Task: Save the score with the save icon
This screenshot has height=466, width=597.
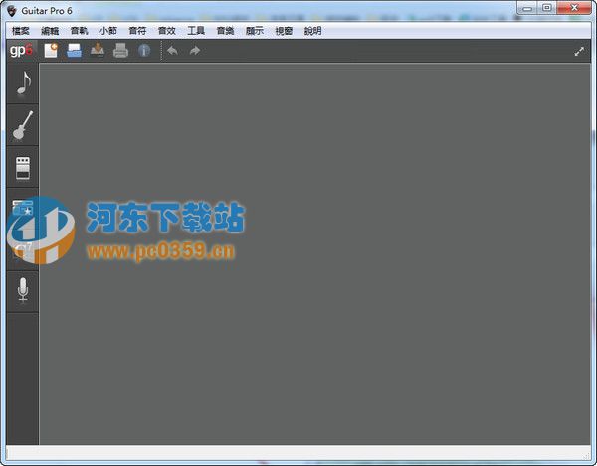Action: click(98, 50)
